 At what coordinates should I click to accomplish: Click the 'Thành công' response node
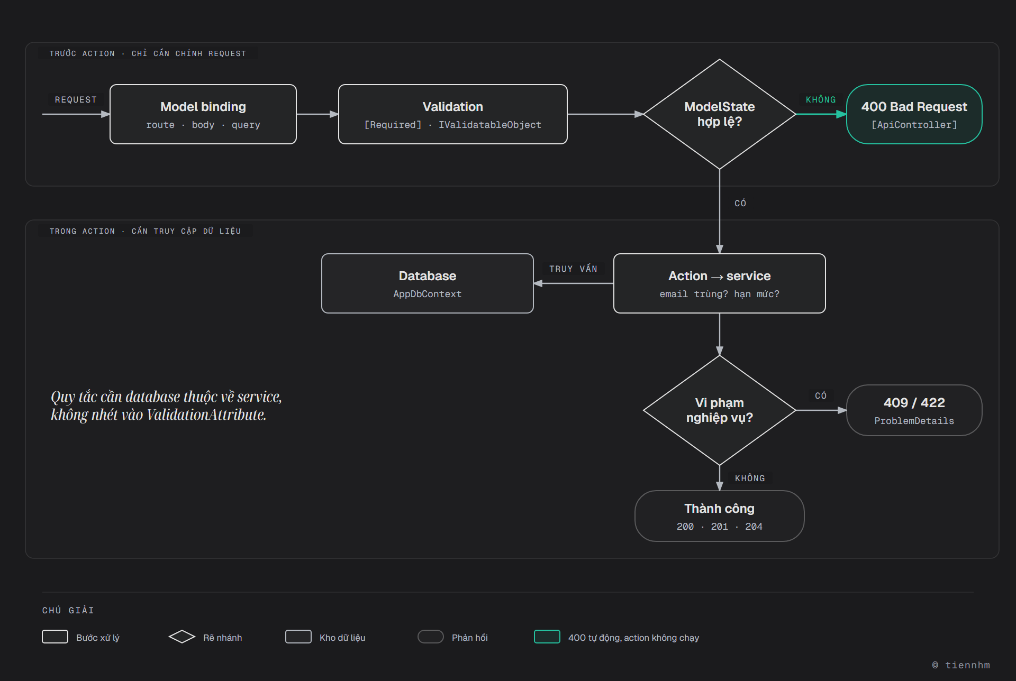(x=720, y=516)
